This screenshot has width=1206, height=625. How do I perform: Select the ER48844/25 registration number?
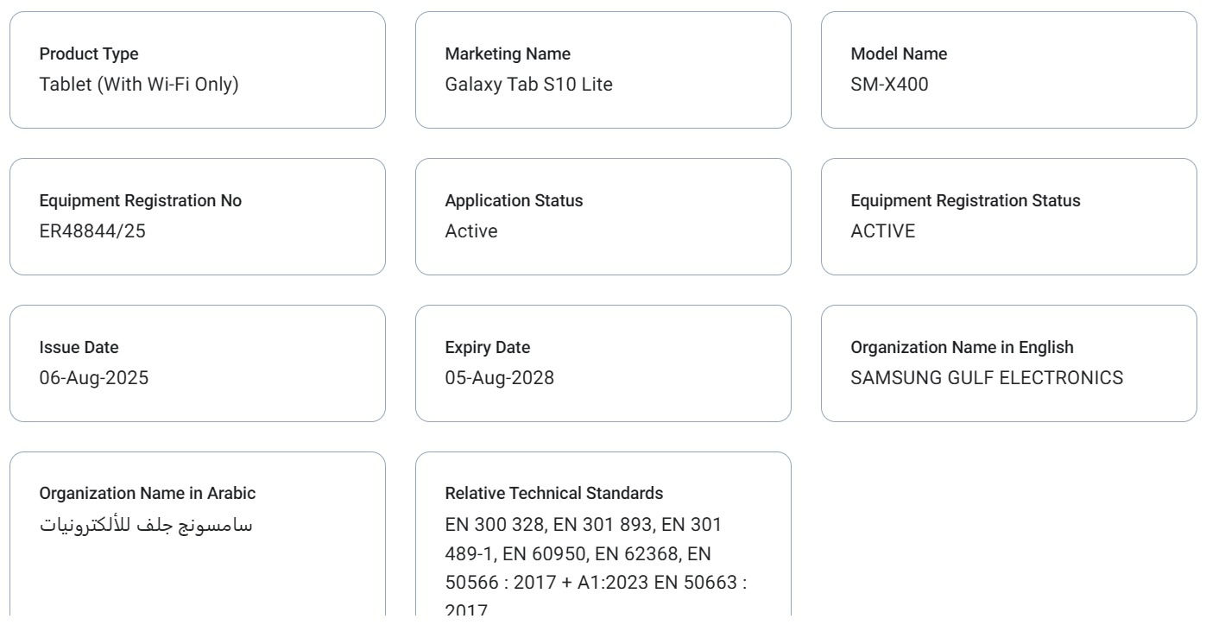coord(92,231)
